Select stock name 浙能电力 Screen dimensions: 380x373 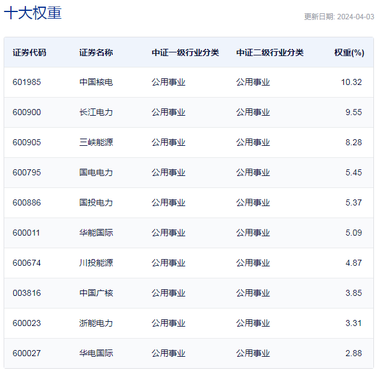[96, 323]
